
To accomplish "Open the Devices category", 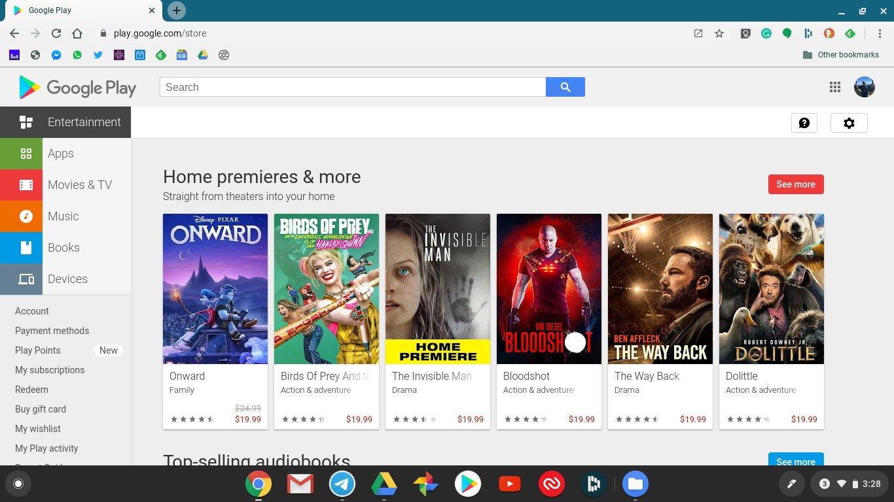I will 65,279.
